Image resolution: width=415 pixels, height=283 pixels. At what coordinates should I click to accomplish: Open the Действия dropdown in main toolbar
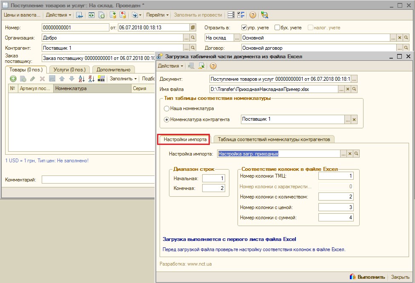pos(58,15)
